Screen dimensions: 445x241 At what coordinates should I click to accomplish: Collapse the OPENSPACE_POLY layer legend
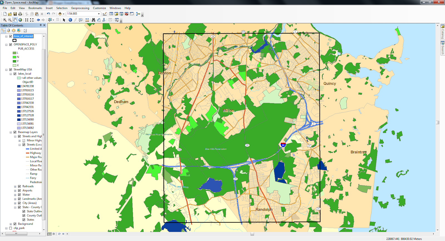[x=6, y=44]
